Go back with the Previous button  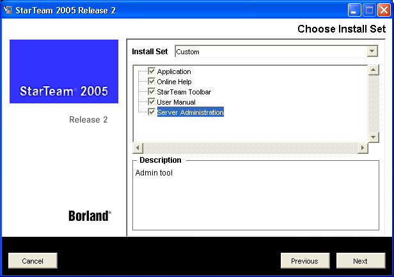[x=304, y=260]
